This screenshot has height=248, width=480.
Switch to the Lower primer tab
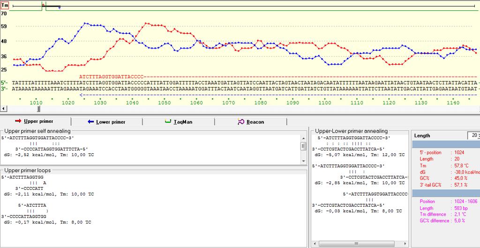coord(107,122)
